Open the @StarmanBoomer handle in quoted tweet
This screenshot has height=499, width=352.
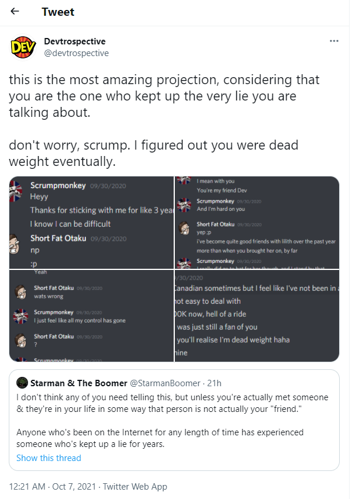point(165,383)
